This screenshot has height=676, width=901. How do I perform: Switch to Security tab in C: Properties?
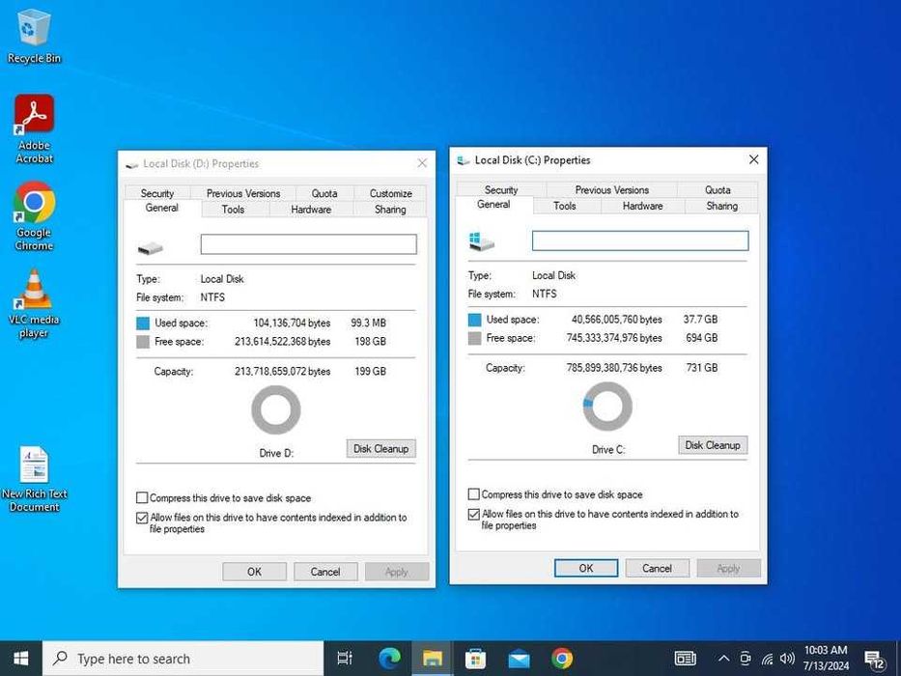pyautogui.click(x=501, y=189)
